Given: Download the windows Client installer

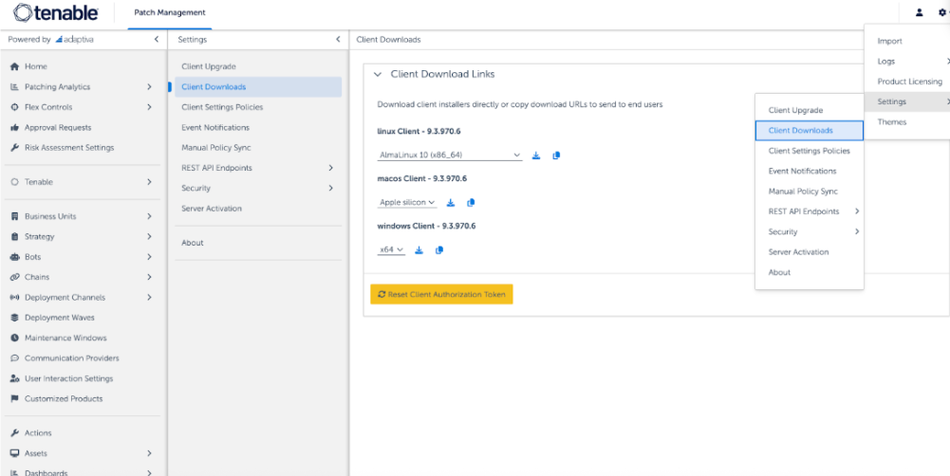Looking at the screenshot, I should 419,250.
